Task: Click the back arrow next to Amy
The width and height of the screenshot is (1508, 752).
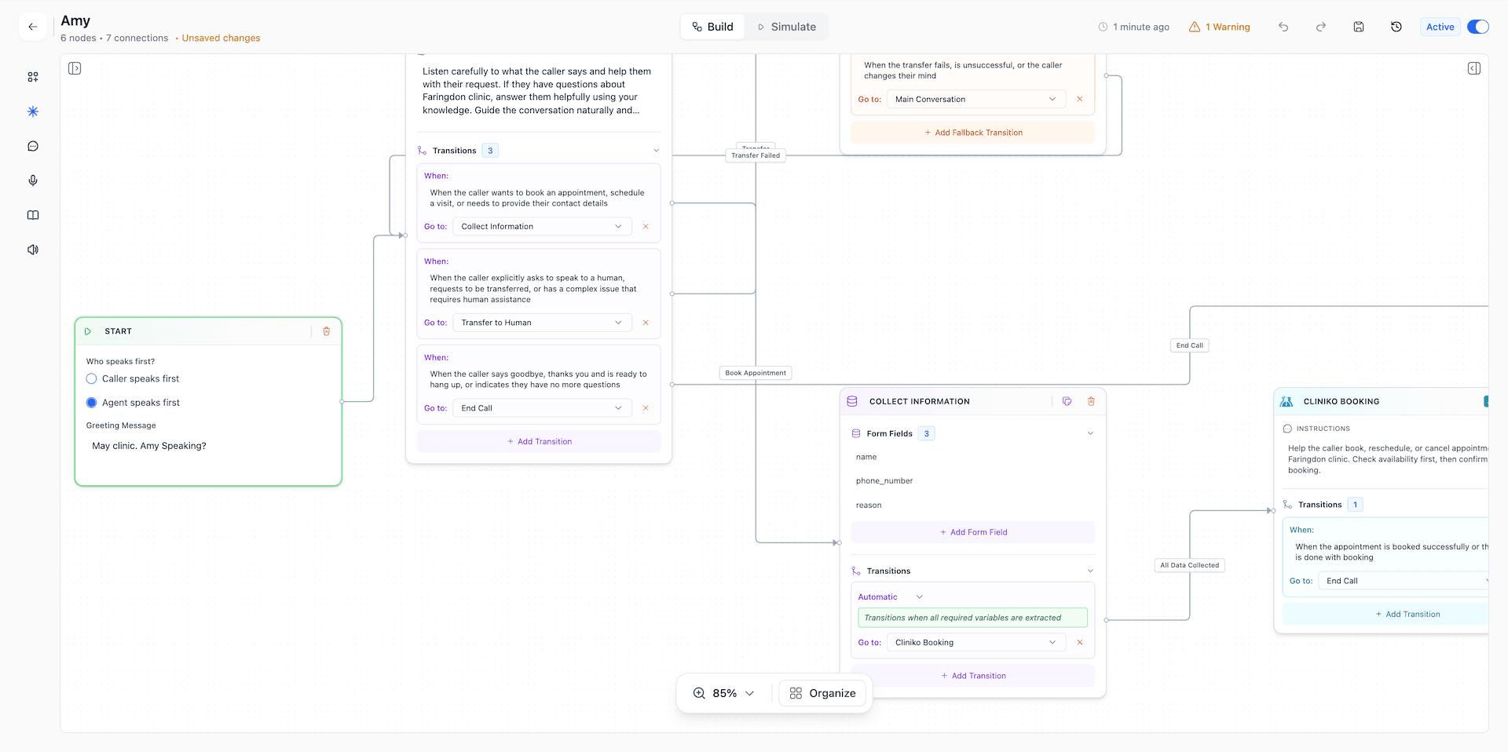Action: point(32,27)
